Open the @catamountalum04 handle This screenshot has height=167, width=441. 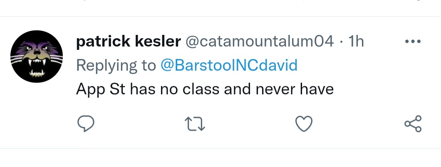tap(260, 42)
